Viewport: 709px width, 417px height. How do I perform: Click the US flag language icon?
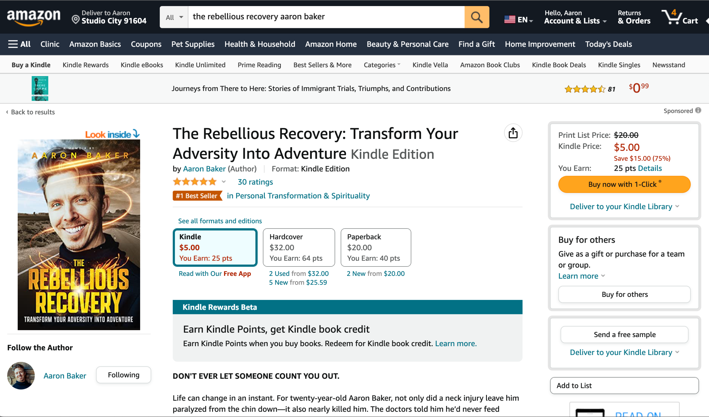pos(510,19)
